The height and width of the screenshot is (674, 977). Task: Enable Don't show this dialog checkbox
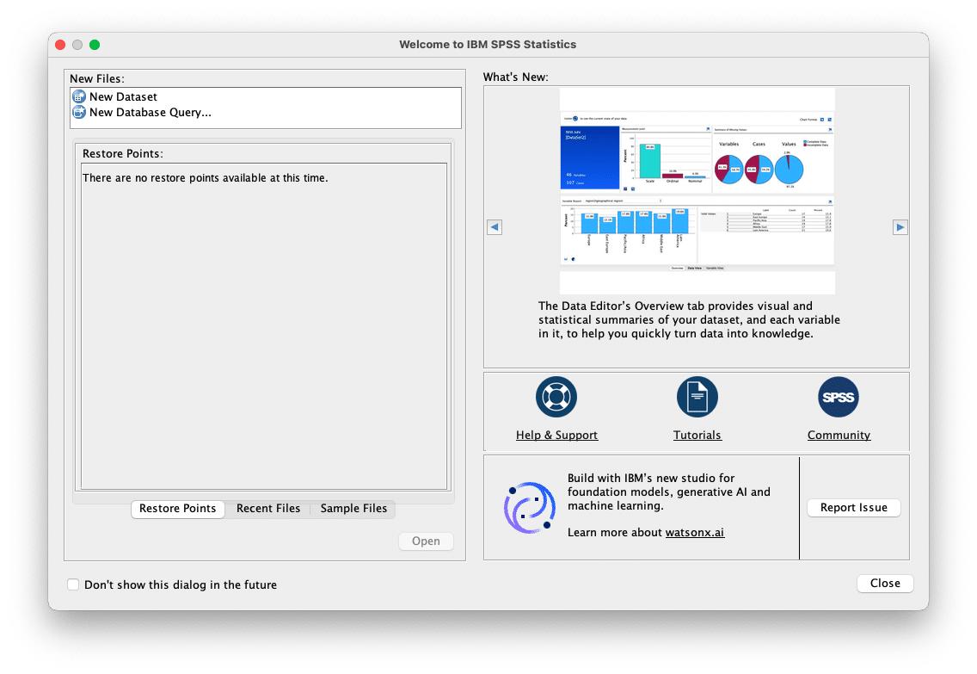[x=73, y=584]
